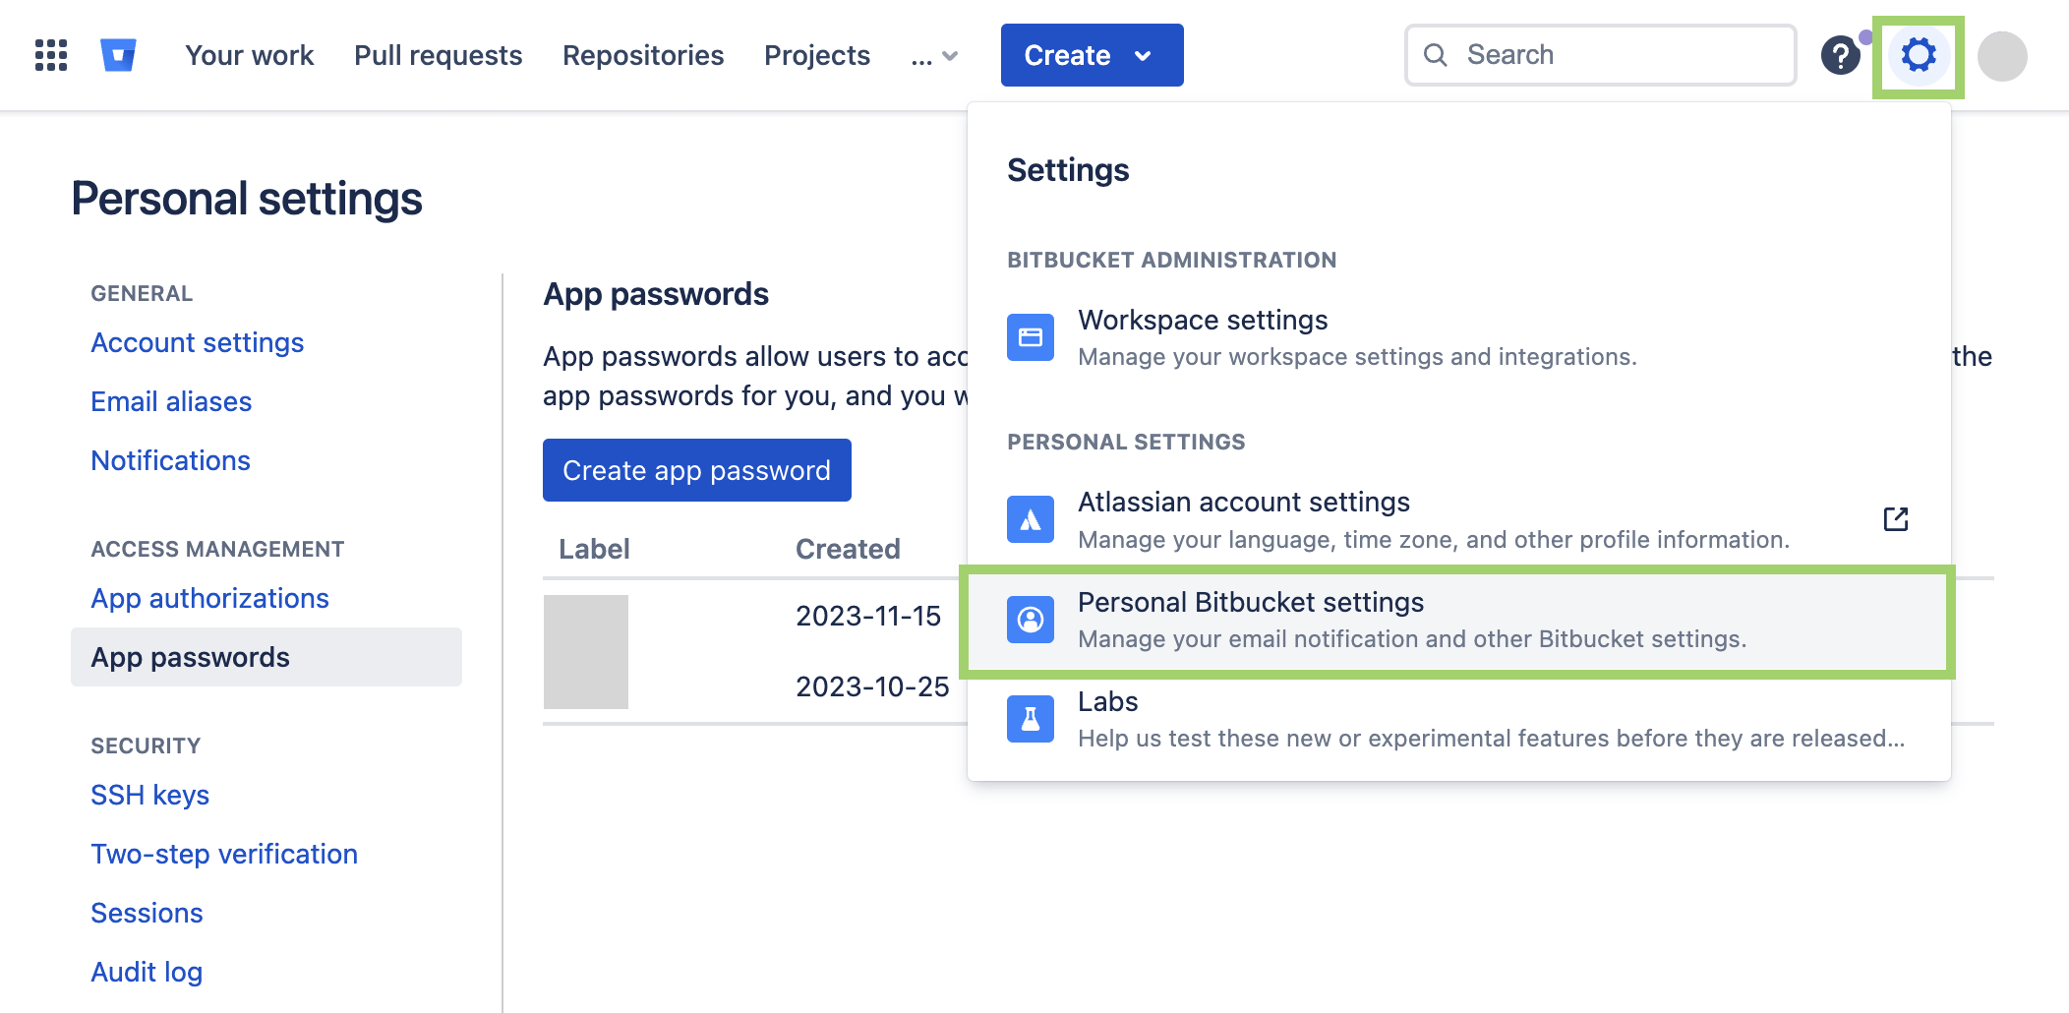The width and height of the screenshot is (2069, 1013).
Task: Open your profile avatar
Action: (x=2002, y=55)
